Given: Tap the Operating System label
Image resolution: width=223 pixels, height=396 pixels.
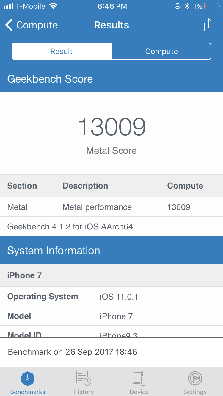Looking at the screenshot, I should [43, 297].
